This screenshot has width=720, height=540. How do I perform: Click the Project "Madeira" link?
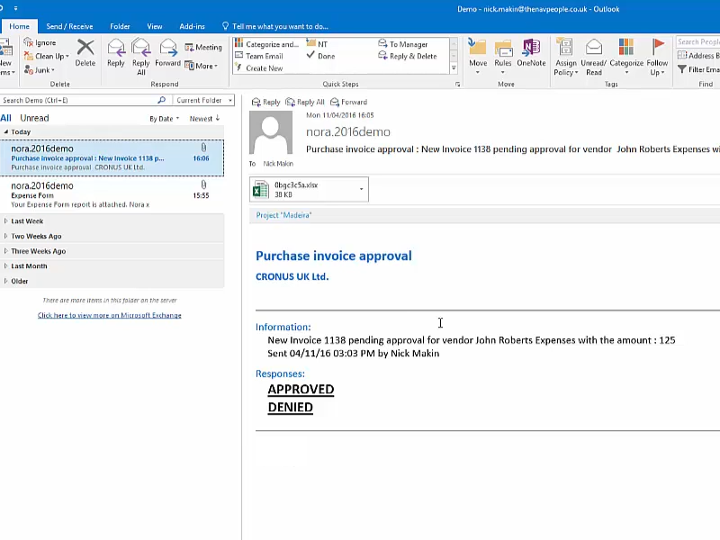coord(283,215)
